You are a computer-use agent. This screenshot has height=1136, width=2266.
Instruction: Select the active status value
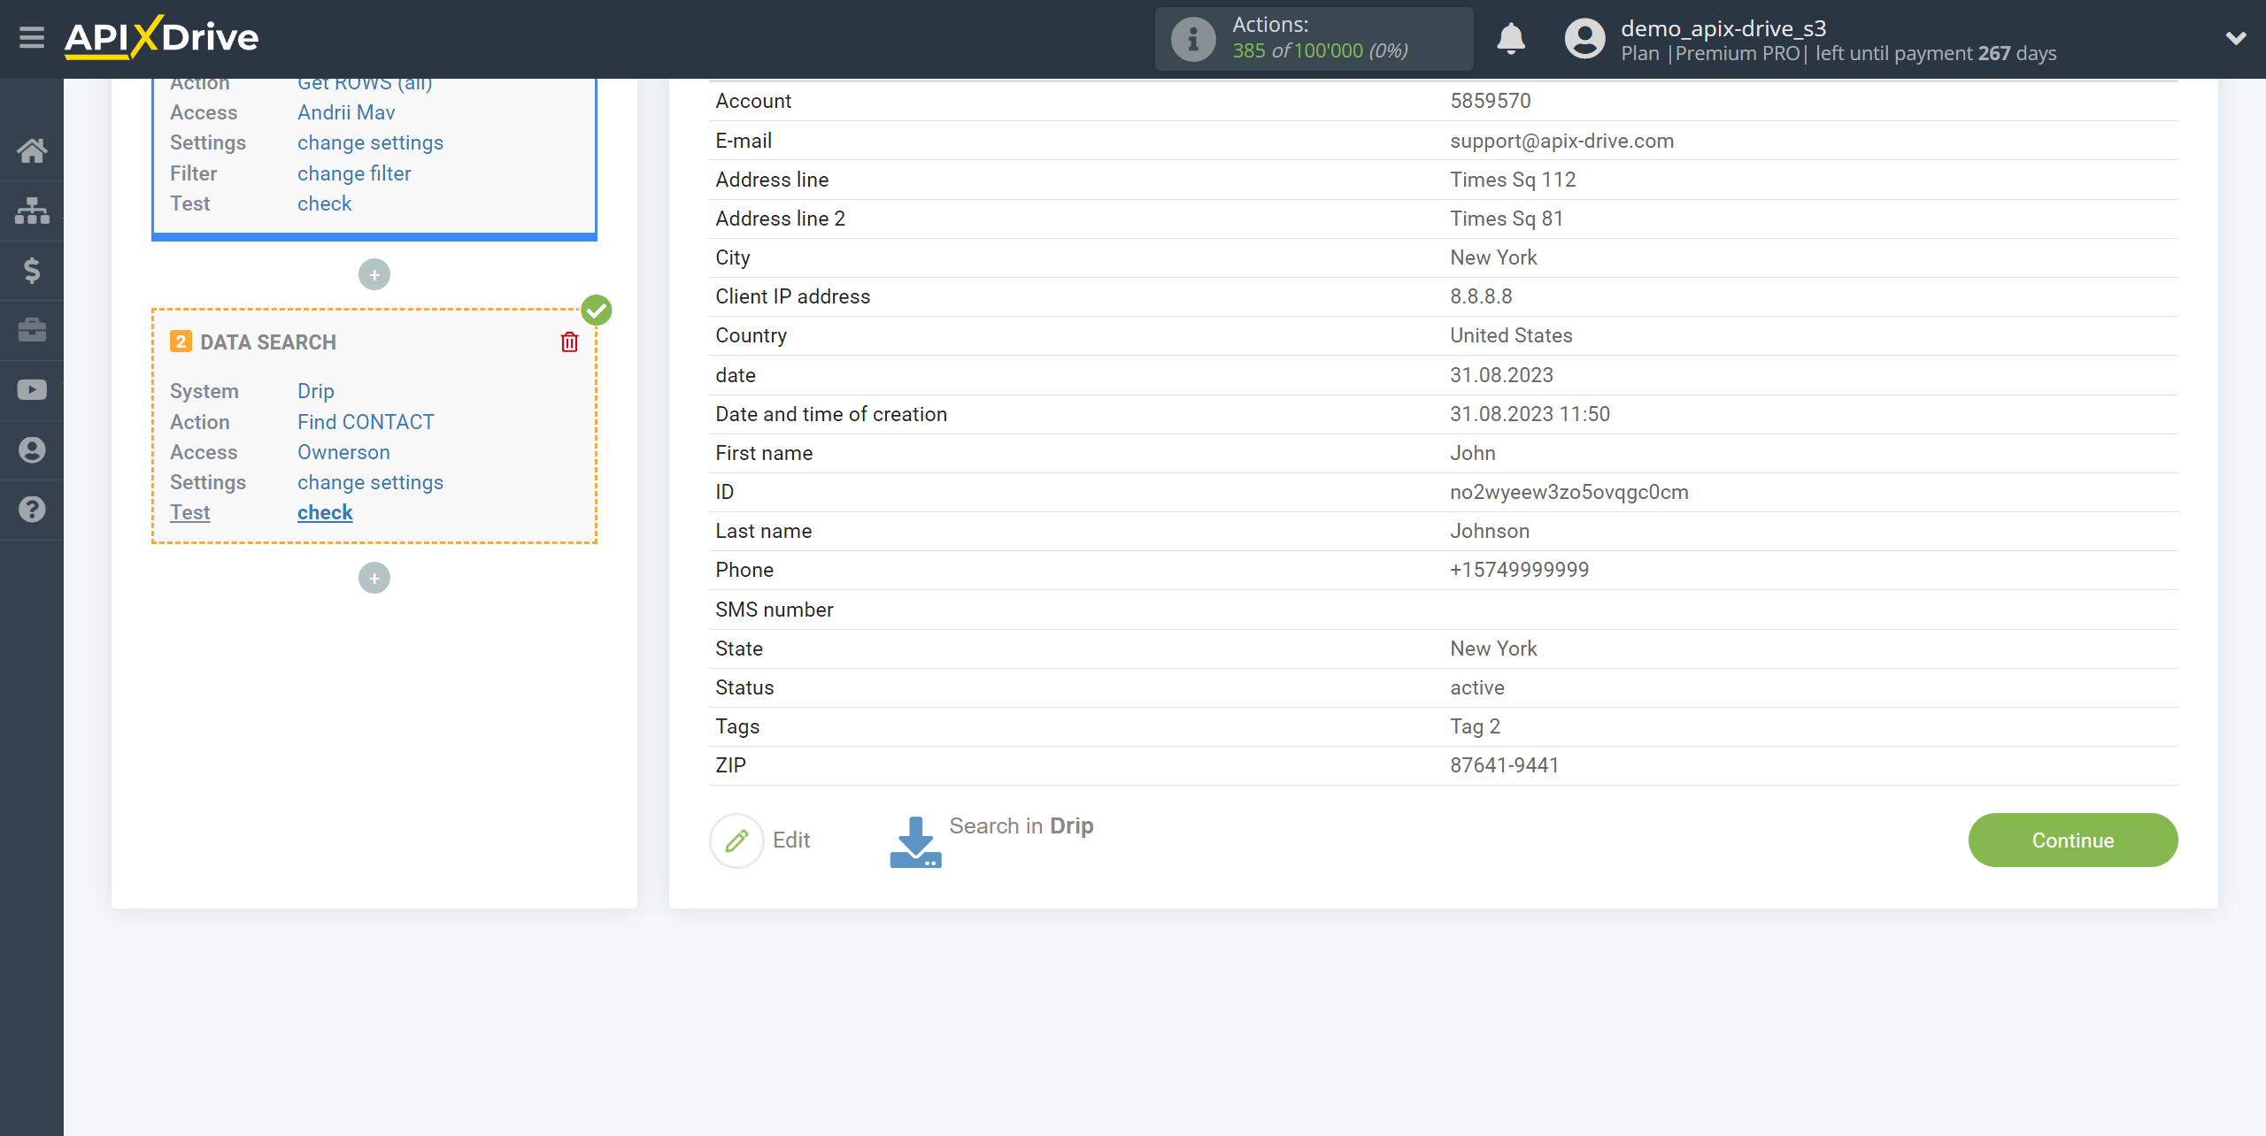point(1477,687)
